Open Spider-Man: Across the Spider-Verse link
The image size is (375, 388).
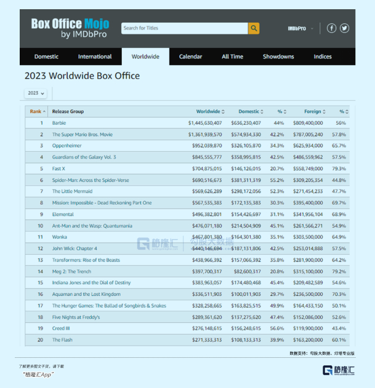tap(91, 180)
